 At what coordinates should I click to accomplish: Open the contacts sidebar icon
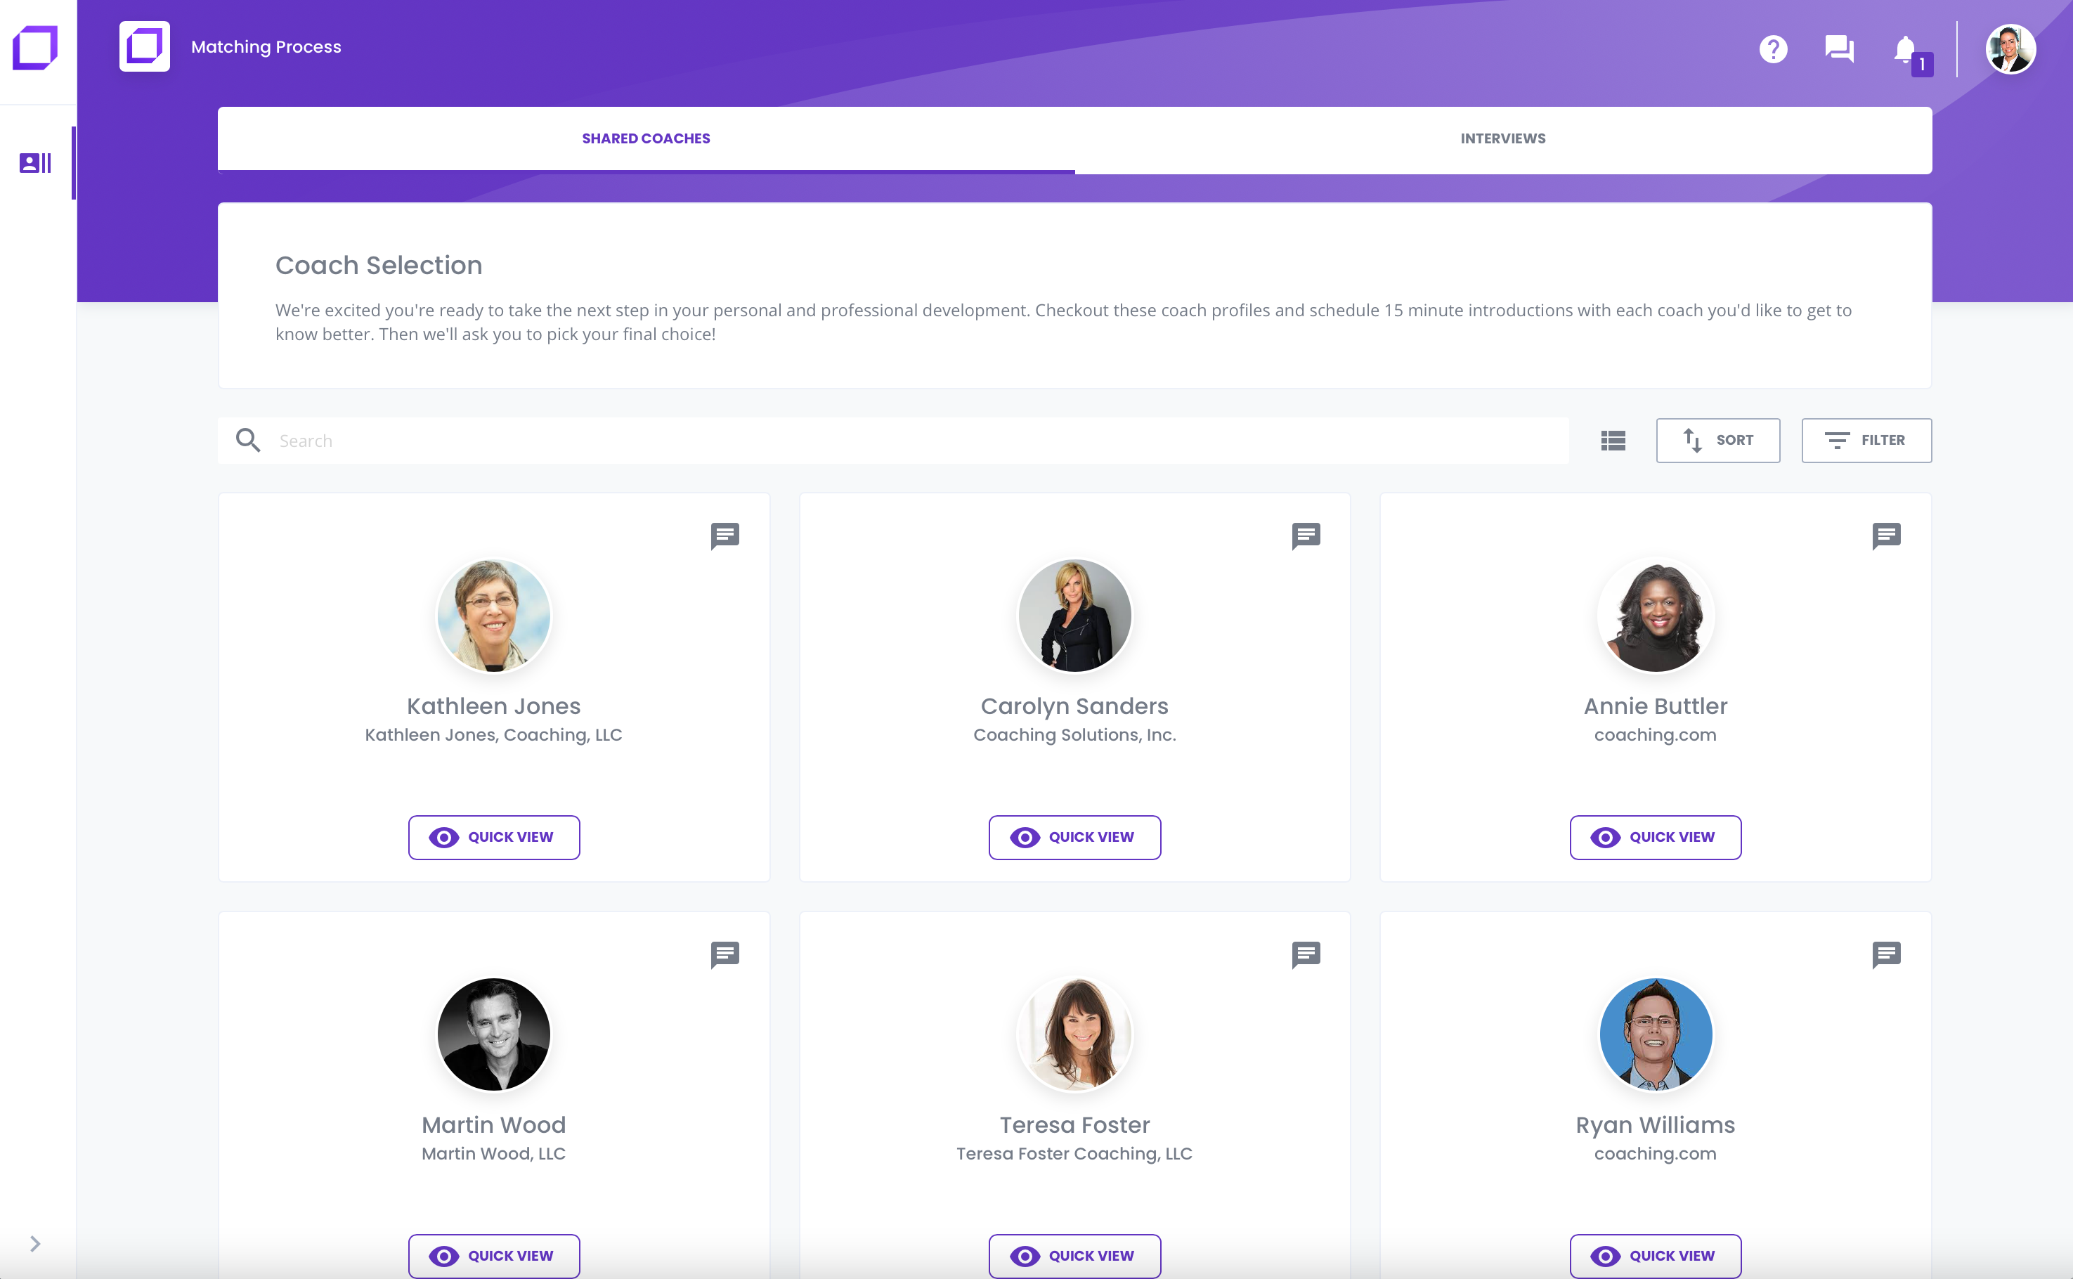(x=36, y=162)
